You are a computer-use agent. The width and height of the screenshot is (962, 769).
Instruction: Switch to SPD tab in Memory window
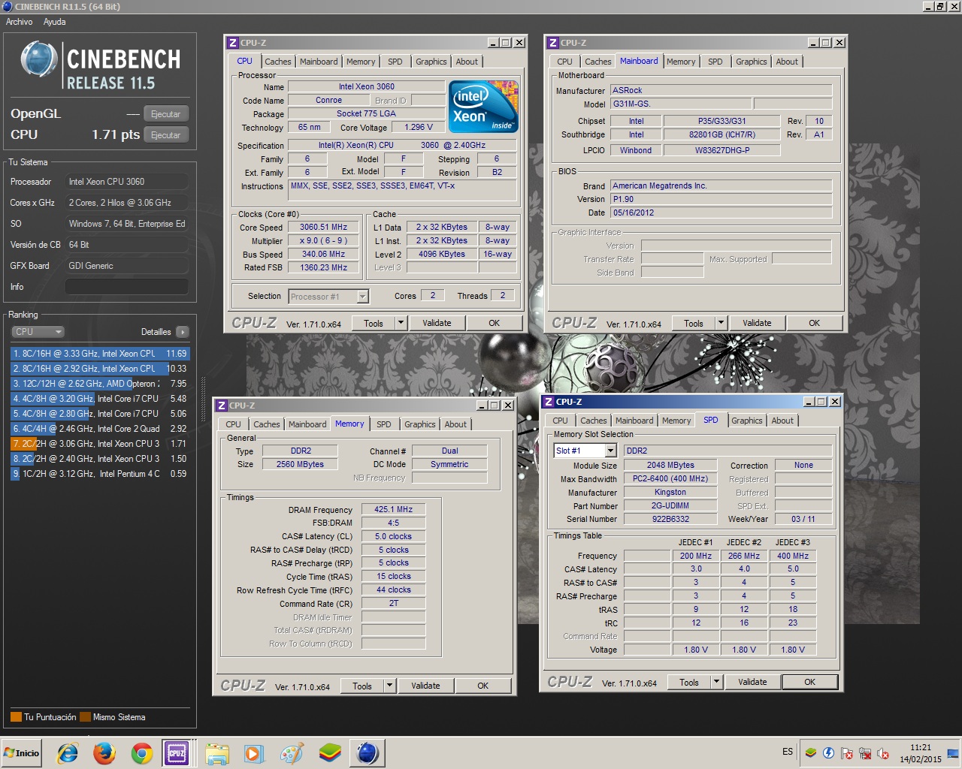tap(383, 424)
